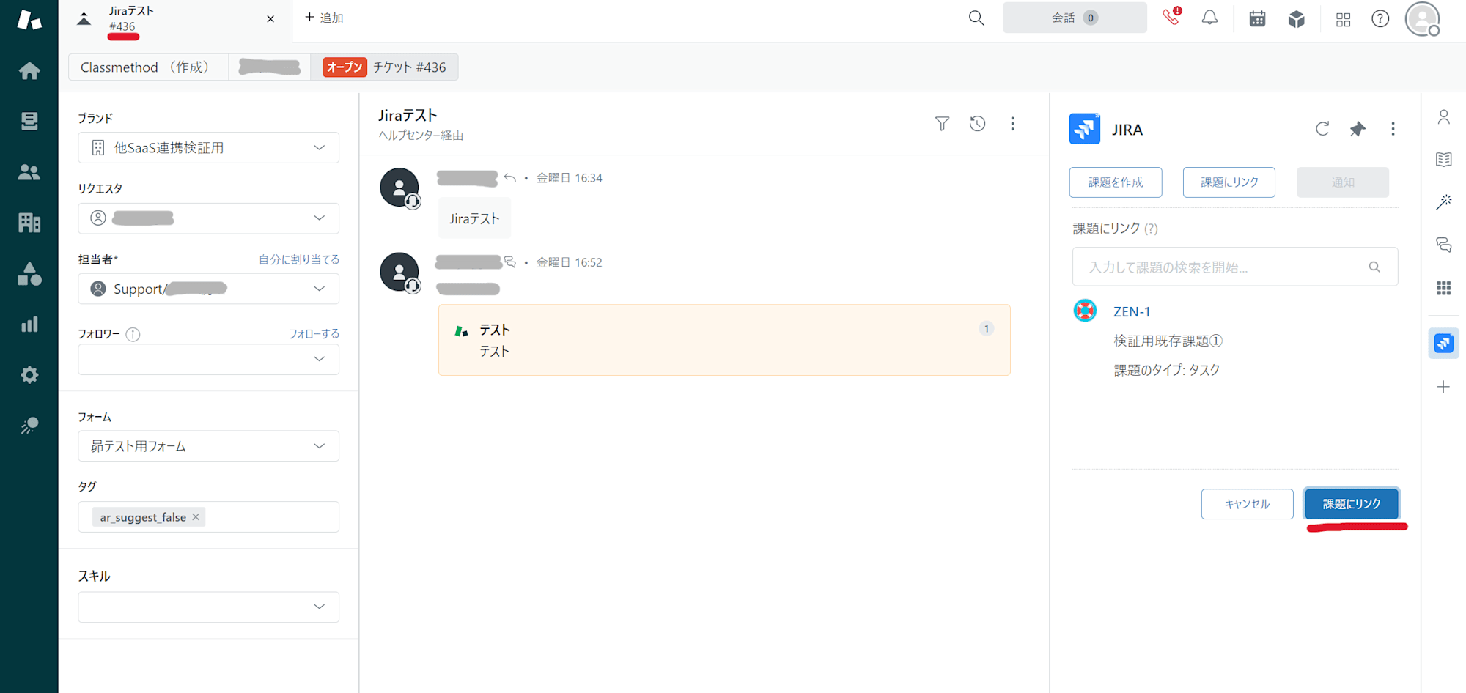Screen dimensions: 1466x693
Task: Close the Jiraテスト #436 tab
Action: click(x=270, y=19)
